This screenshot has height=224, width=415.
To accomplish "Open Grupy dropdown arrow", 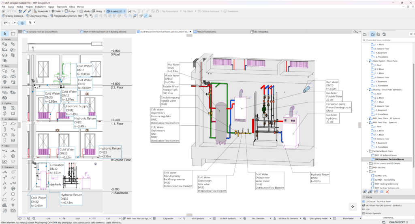I will click(104, 11).
